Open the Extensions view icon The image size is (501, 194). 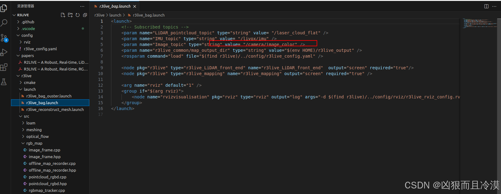point(4,67)
